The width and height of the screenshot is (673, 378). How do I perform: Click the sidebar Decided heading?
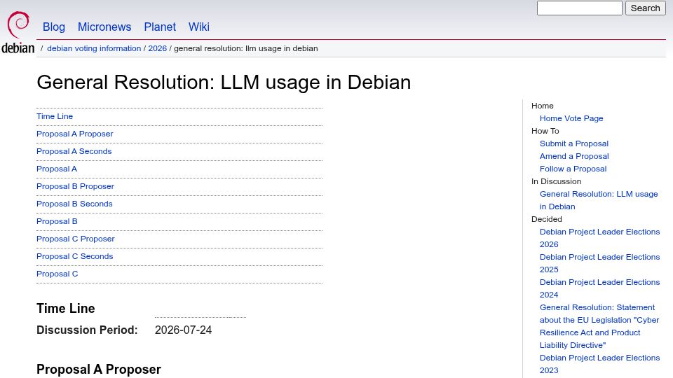tap(546, 219)
